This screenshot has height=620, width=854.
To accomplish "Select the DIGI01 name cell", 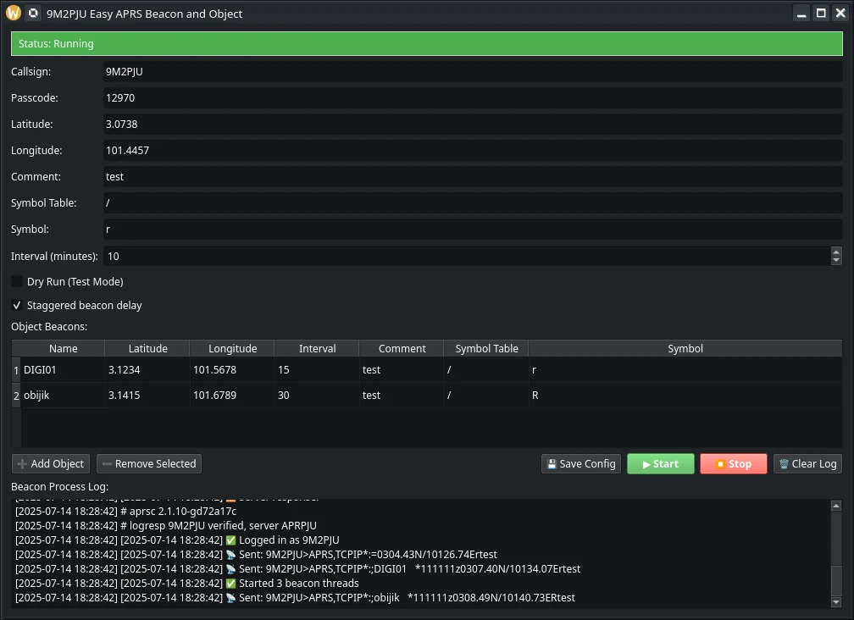I will [64, 370].
